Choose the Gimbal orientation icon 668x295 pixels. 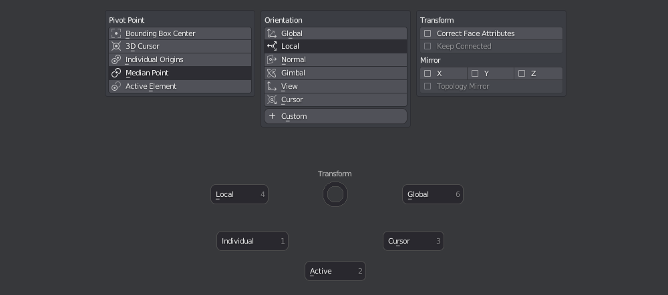coord(272,73)
